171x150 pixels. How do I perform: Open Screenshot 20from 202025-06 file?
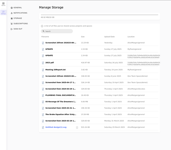61,76
